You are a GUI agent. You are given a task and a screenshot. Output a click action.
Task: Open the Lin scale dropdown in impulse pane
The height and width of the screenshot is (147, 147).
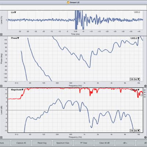[14, 12]
